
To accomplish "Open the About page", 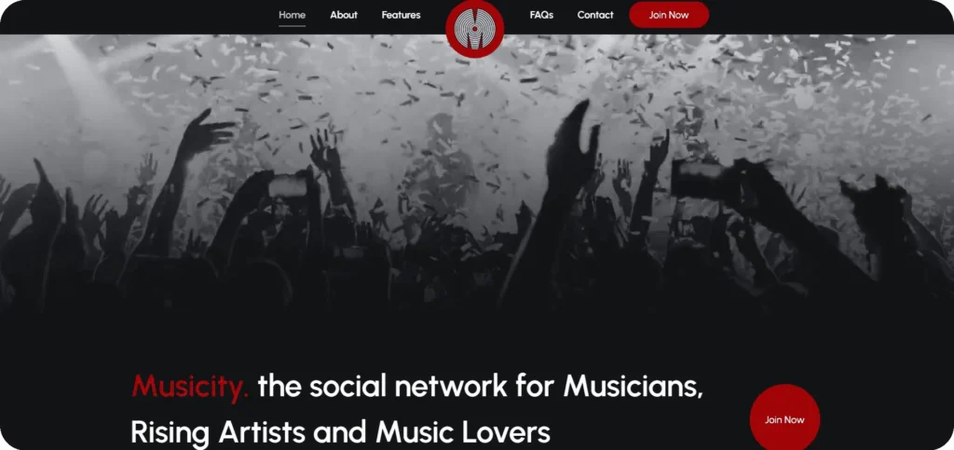I will (344, 15).
